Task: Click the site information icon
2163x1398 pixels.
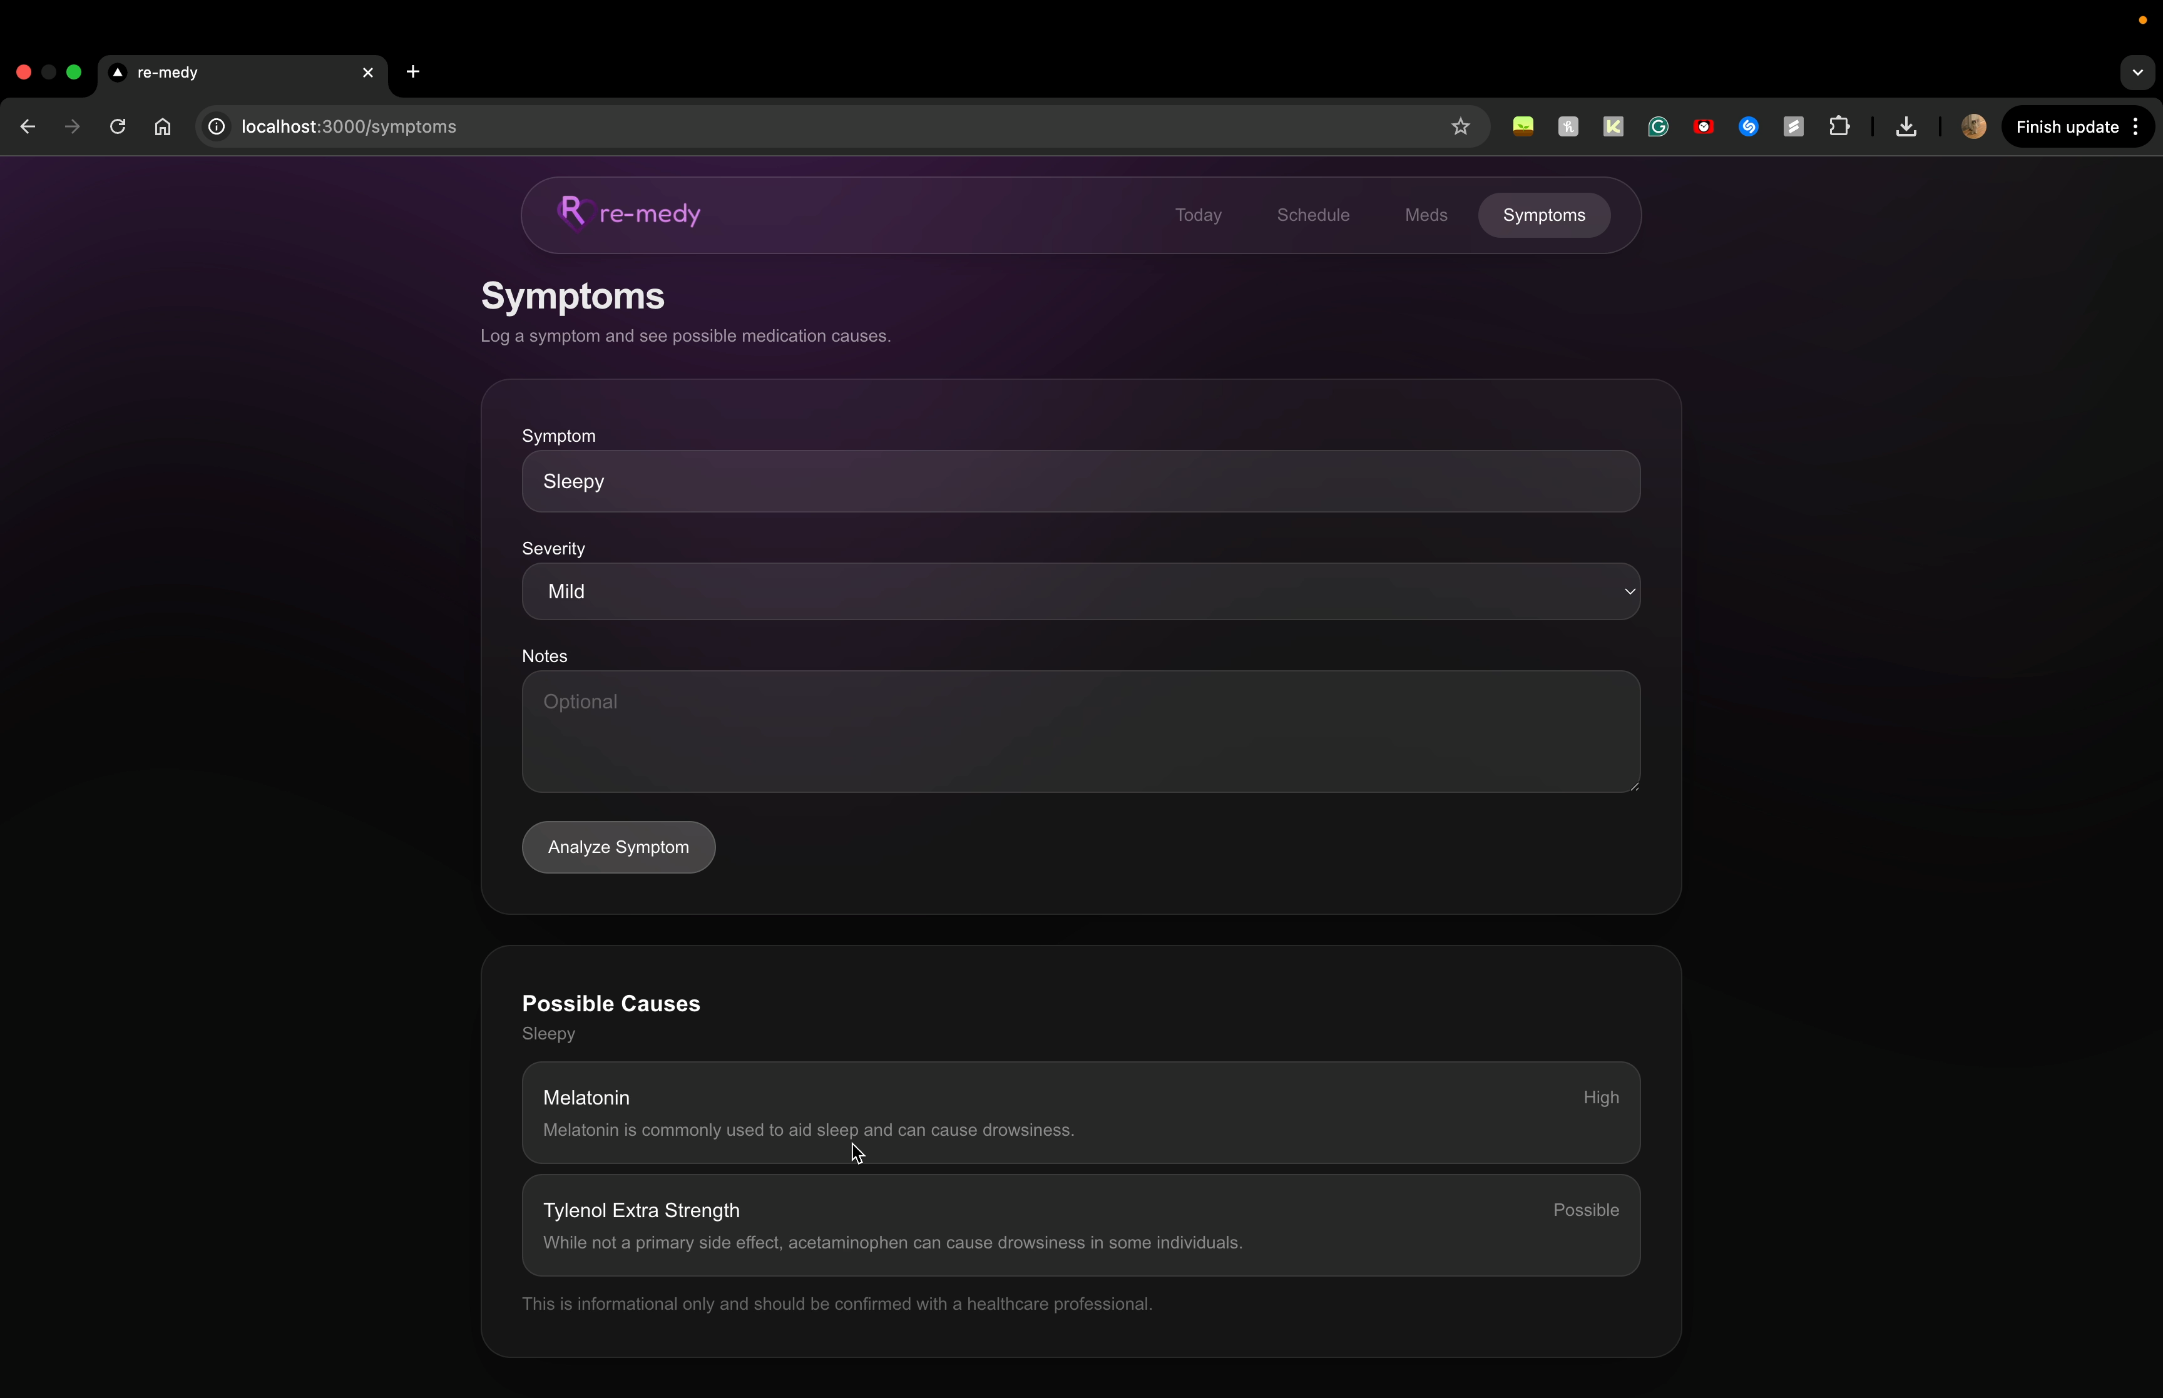Action: pos(217,127)
